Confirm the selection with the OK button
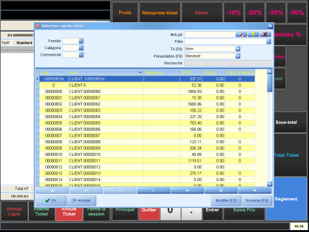 (51, 200)
